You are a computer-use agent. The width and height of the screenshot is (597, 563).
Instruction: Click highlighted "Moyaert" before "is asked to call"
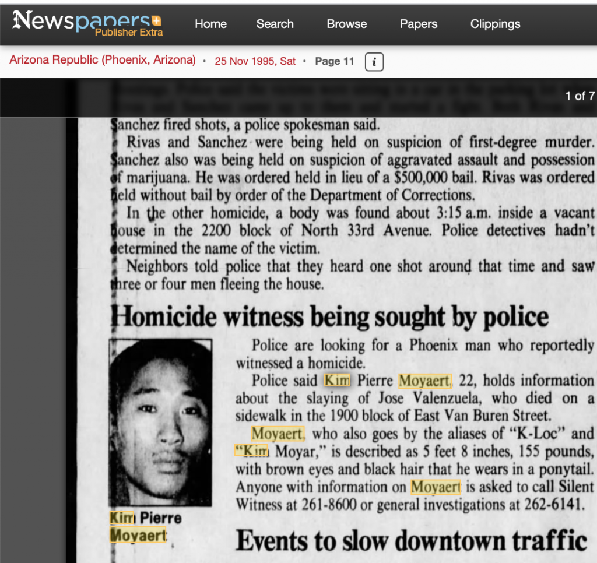tap(436, 487)
